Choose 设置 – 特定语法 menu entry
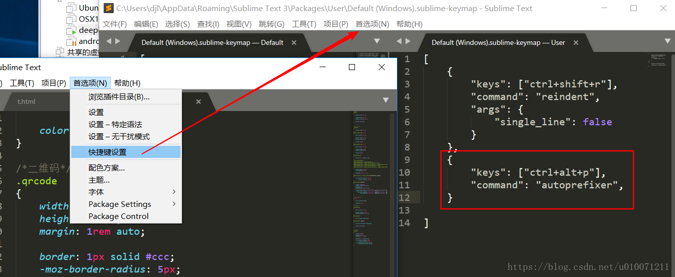 coord(125,124)
